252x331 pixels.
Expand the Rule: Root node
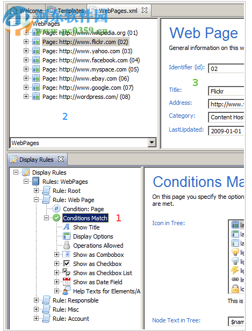click(x=37, y=190)
